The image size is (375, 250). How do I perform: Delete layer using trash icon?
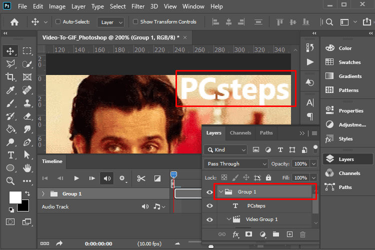[x=302, y=234]
